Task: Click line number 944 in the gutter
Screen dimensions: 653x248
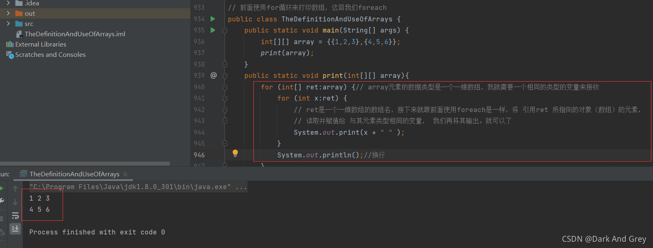Action: tap(199, 132)
